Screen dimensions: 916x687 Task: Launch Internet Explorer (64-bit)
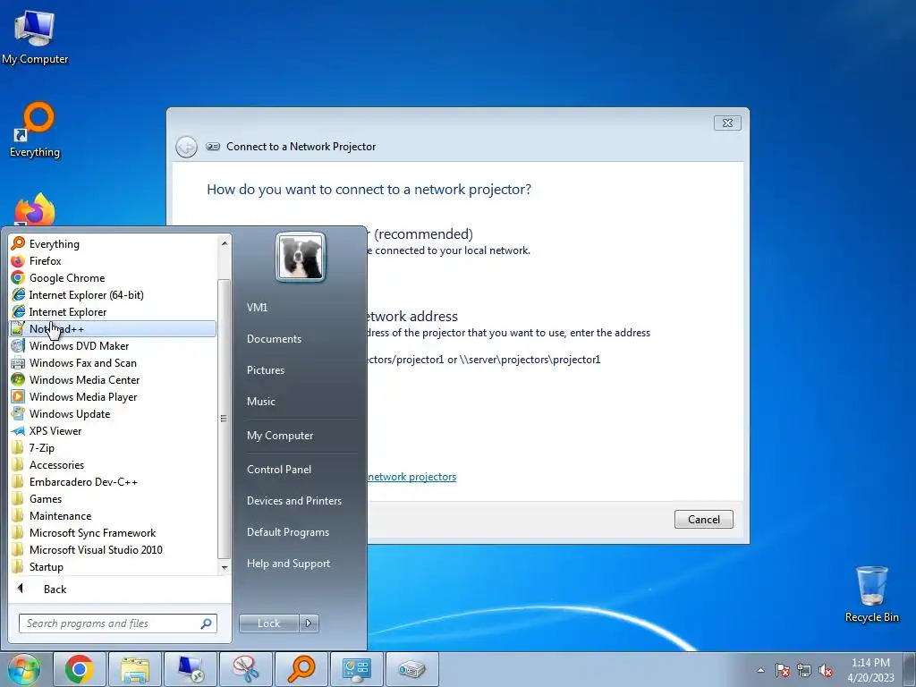(x=113, y=294)
